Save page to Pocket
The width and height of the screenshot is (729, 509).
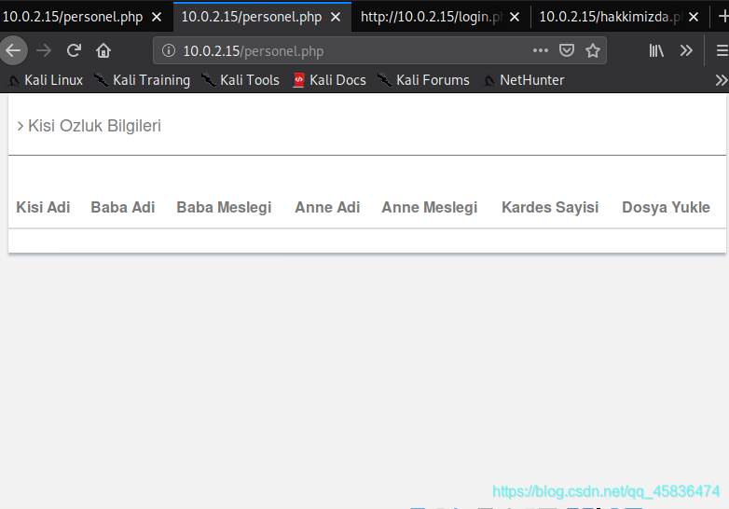pyautogui.click(x=566, y=50)
